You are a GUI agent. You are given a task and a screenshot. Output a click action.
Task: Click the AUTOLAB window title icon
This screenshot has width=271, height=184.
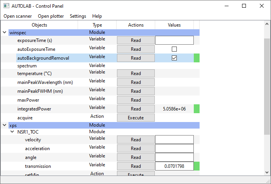point(7,6)
